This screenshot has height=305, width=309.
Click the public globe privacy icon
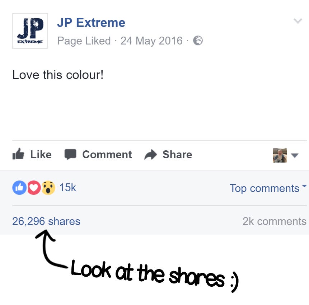(198, 41)
